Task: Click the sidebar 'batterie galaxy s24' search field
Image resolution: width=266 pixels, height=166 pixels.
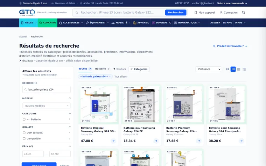Action: pos(47,89)
